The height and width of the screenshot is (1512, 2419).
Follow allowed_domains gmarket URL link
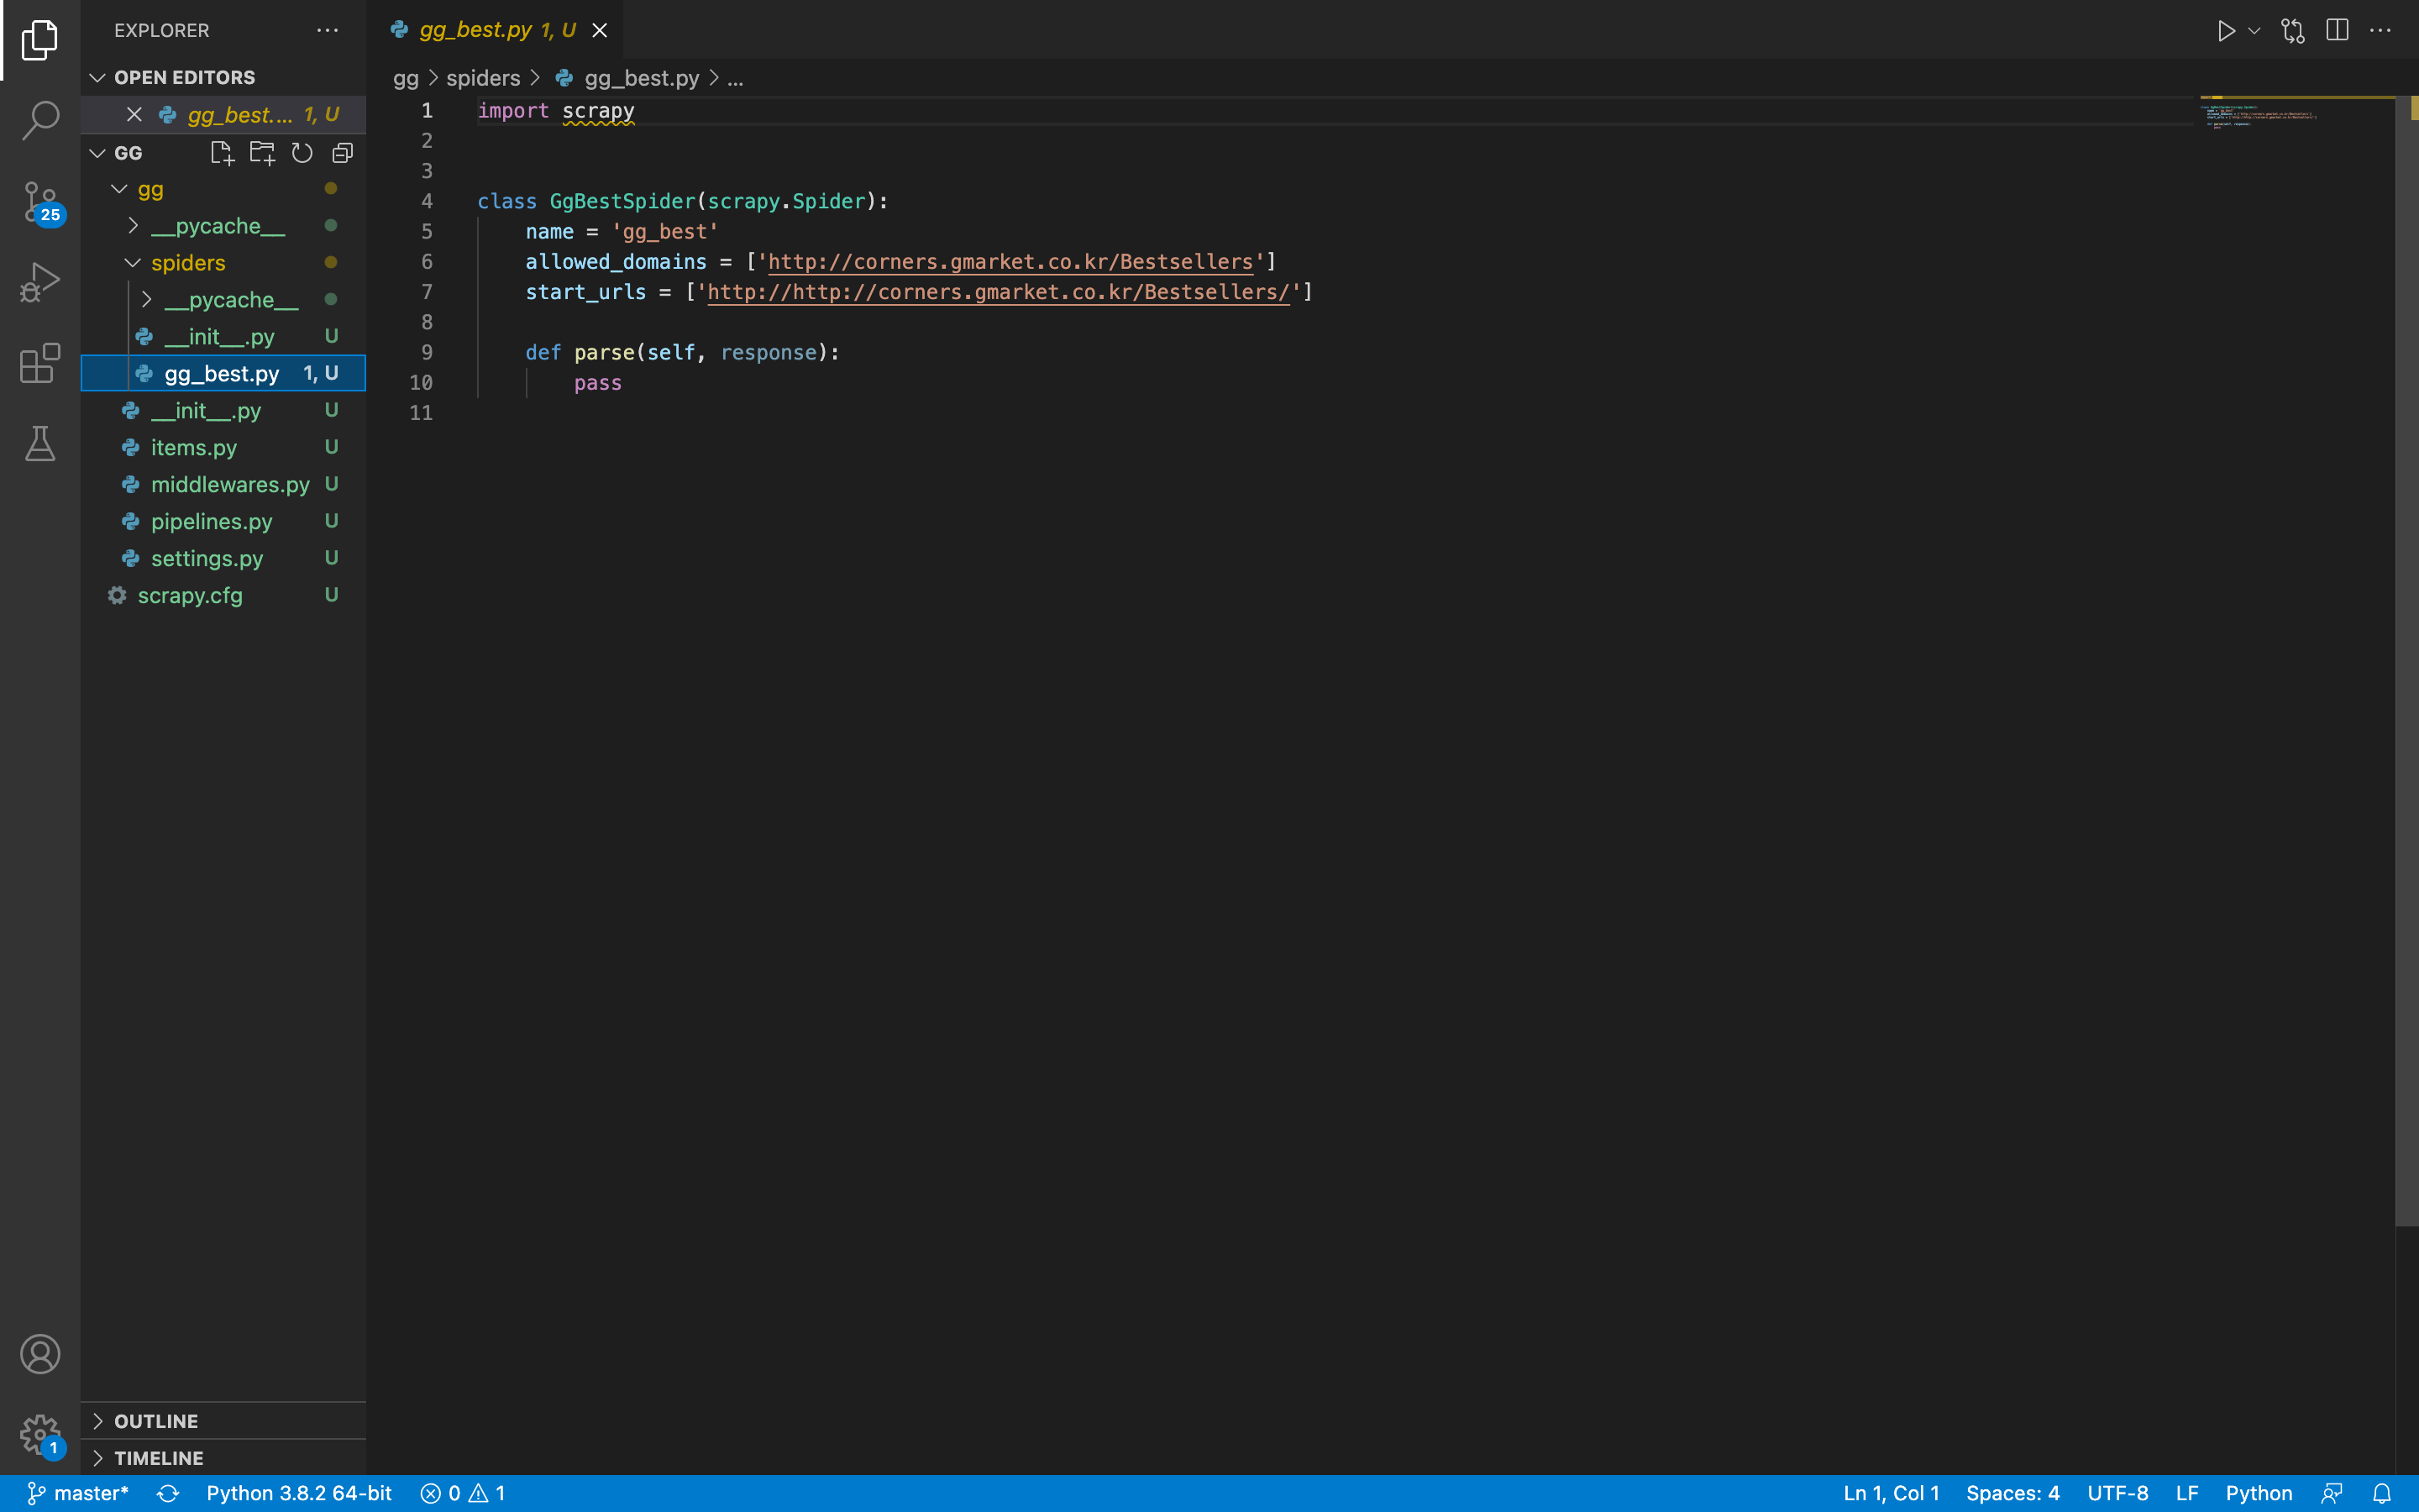pos(1010,262)
